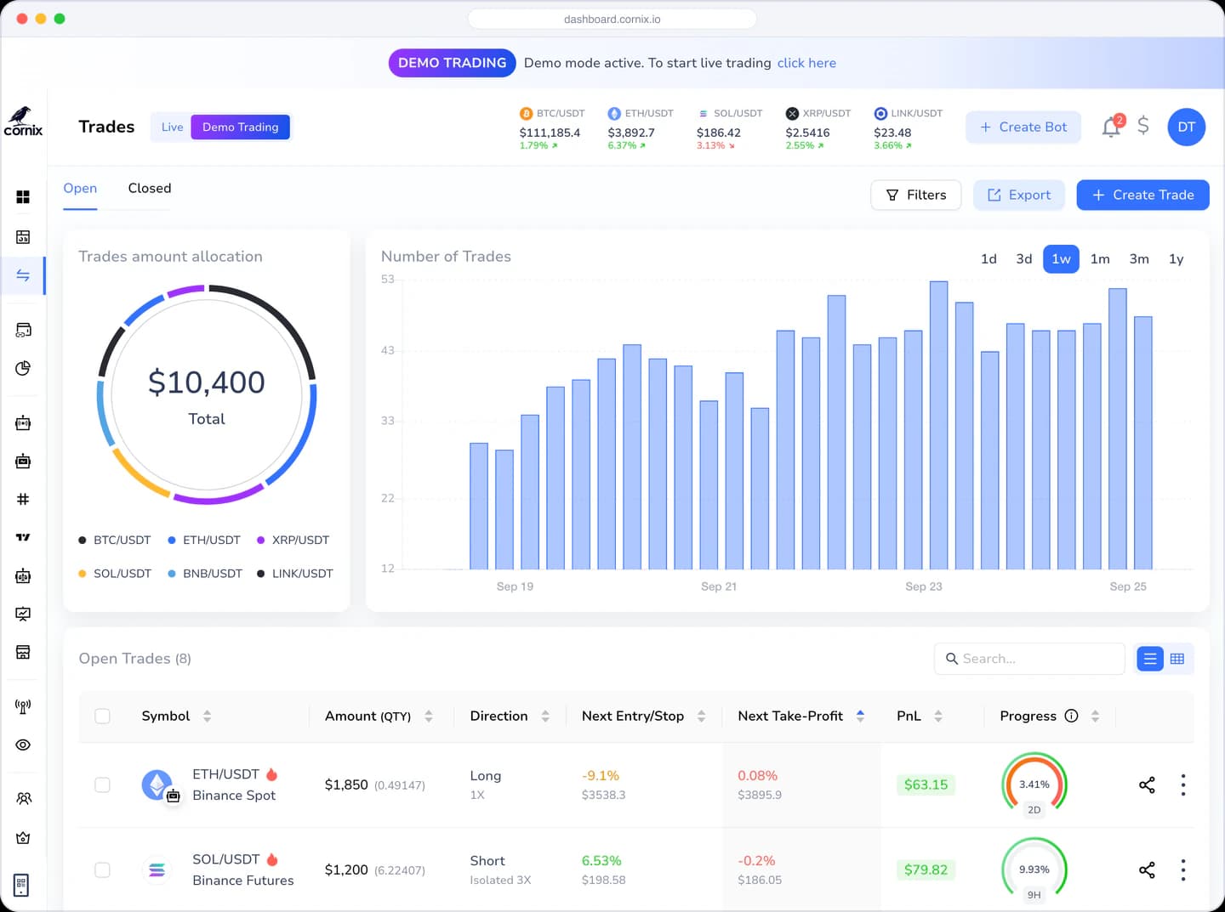Share the SOL/USDT trade
Screen dimensions: 1225x912
pyautogui.click(x=1147, y=870)
